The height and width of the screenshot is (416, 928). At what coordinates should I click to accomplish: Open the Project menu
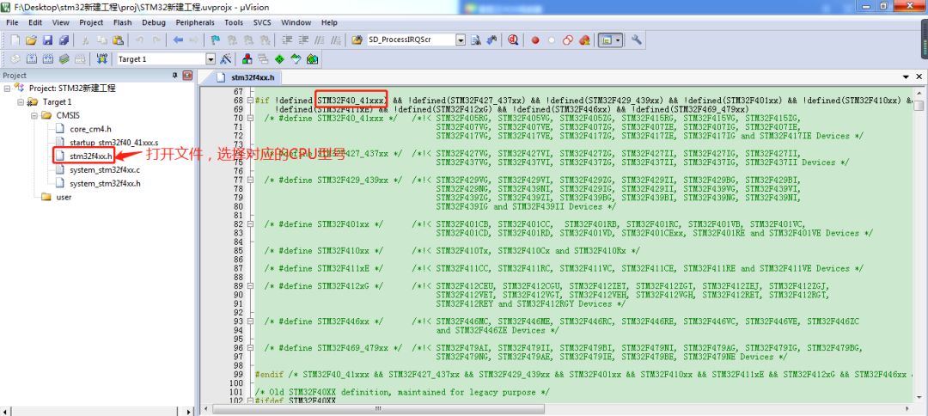click(x=91, y=22)
